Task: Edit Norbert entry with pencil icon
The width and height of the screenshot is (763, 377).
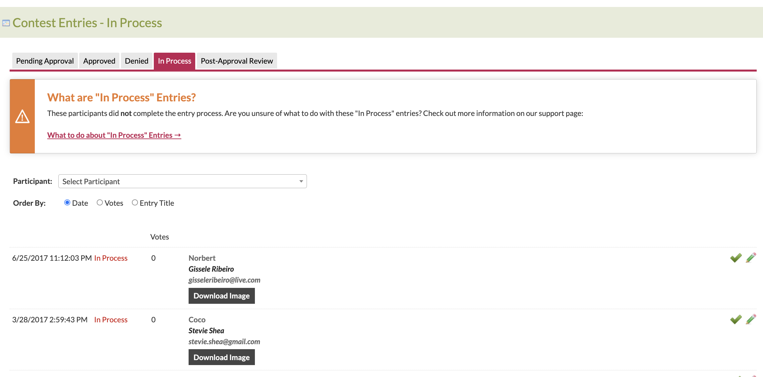Action: tap(751, 258)
